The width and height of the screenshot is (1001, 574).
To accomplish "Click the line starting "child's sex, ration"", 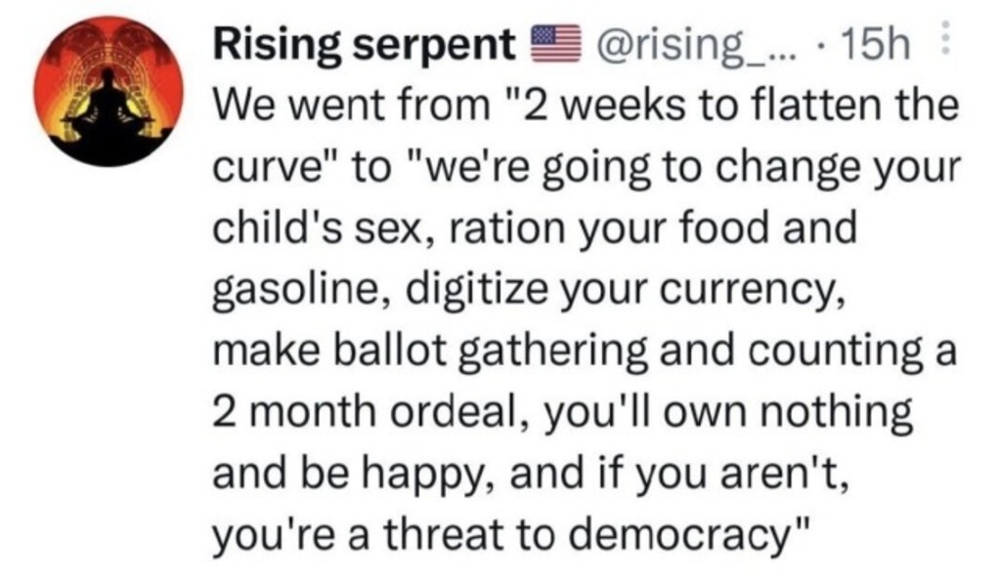I will (534, 227).
